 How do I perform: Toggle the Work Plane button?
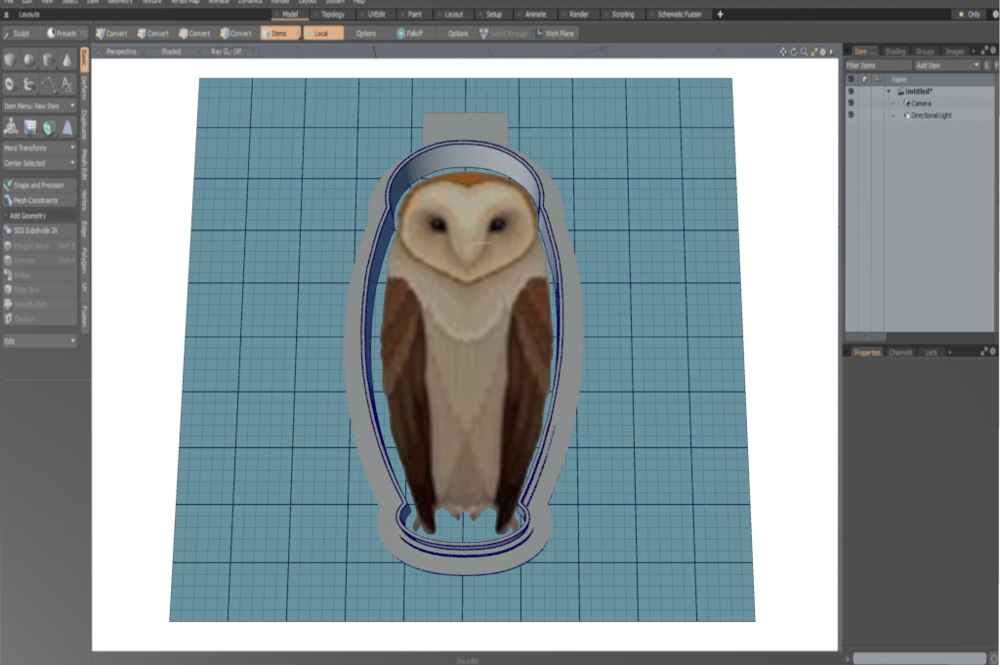tap(556, 33)
